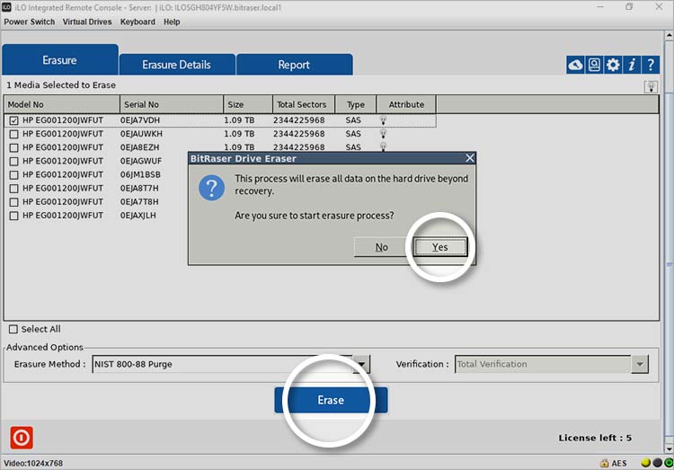Click attribute bulb icon for 0EJAUWKH row
This screenshot has width=674, height=470.
click(x=383, y=134)
